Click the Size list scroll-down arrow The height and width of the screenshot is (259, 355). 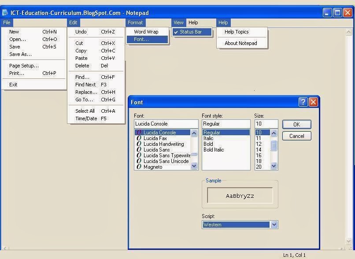click(x=274, y=166)
